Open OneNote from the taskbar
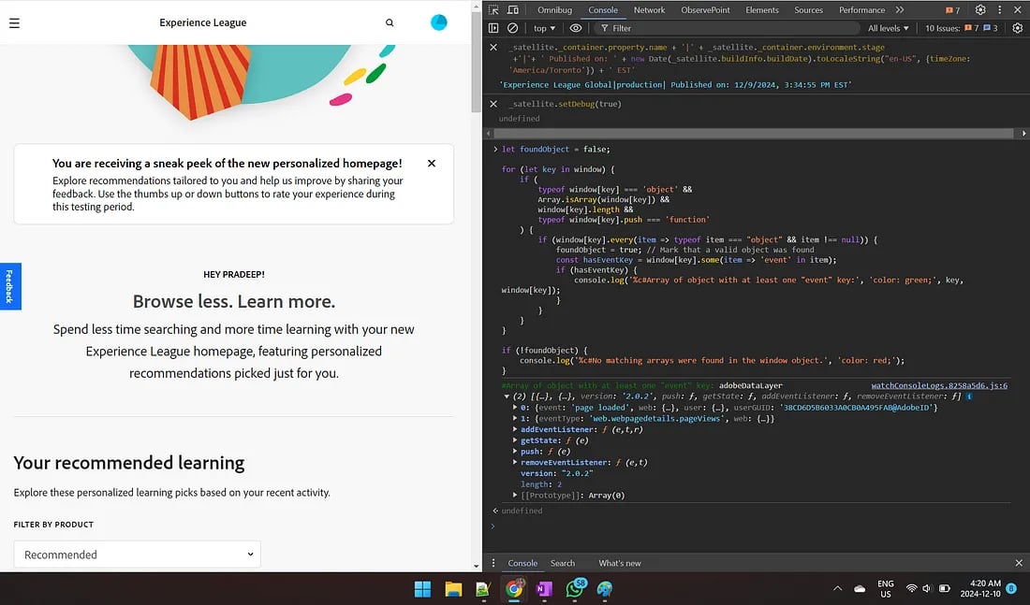This screenshot has width=1030, height=605. [545, 588]
